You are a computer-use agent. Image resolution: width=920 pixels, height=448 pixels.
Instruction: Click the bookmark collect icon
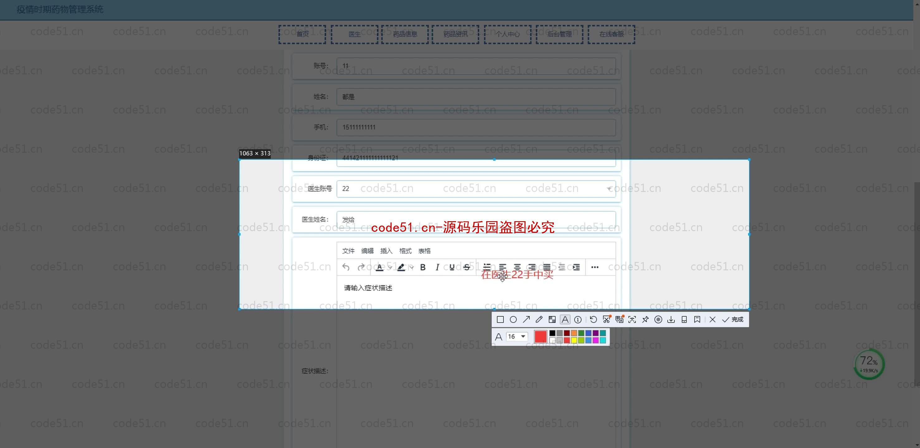tap(697, 320)
